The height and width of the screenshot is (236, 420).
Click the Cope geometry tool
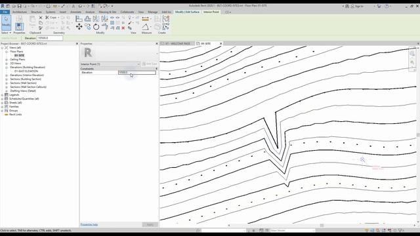pos(52,18)
